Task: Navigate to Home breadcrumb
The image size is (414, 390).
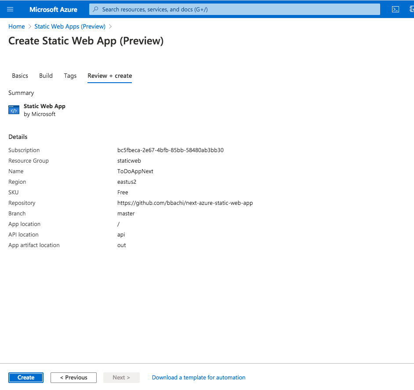Action: [17, 26]
